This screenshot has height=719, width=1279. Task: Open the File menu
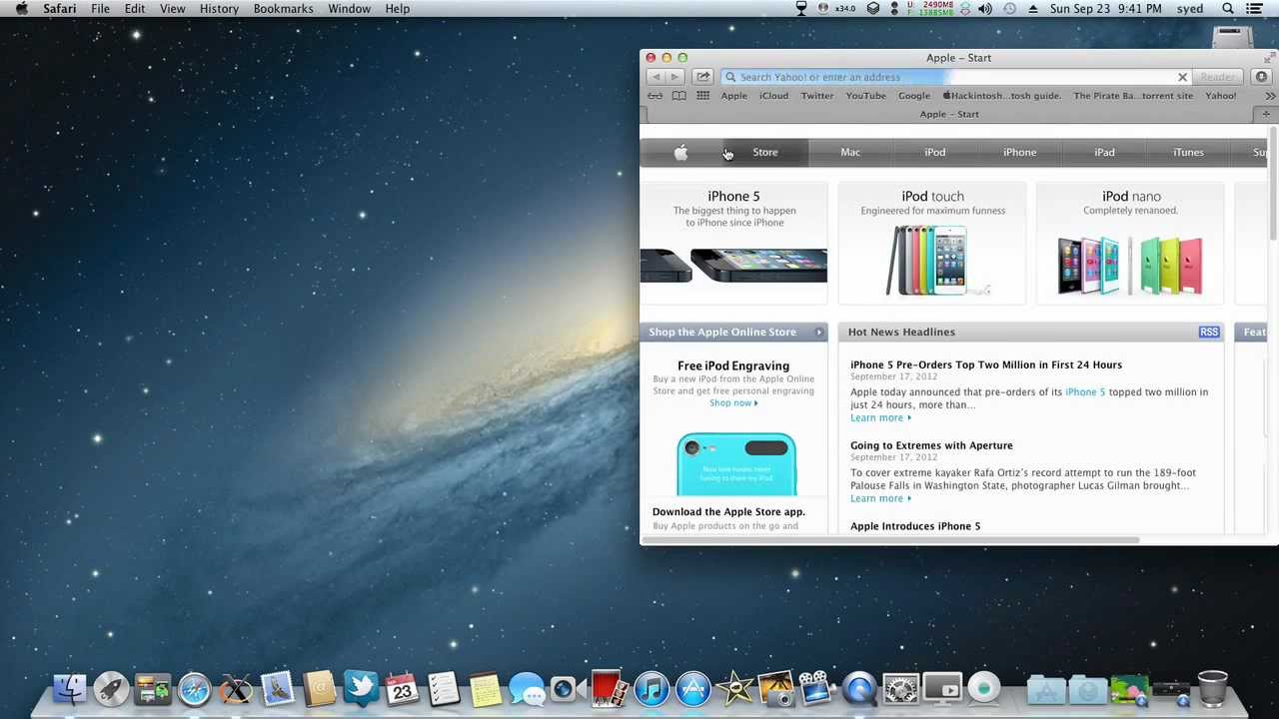pos(100,9)
